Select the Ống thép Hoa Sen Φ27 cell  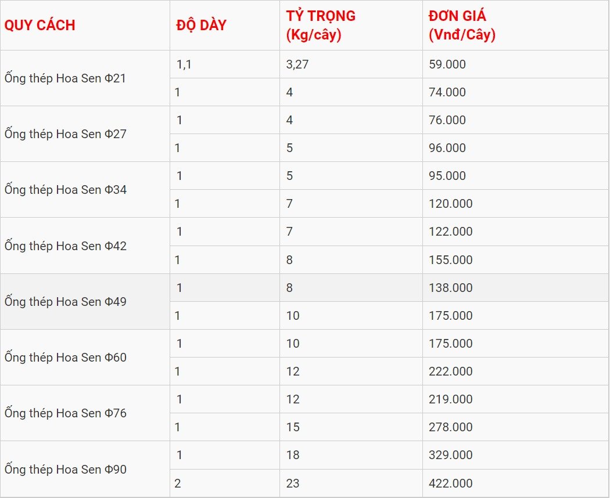85,133
